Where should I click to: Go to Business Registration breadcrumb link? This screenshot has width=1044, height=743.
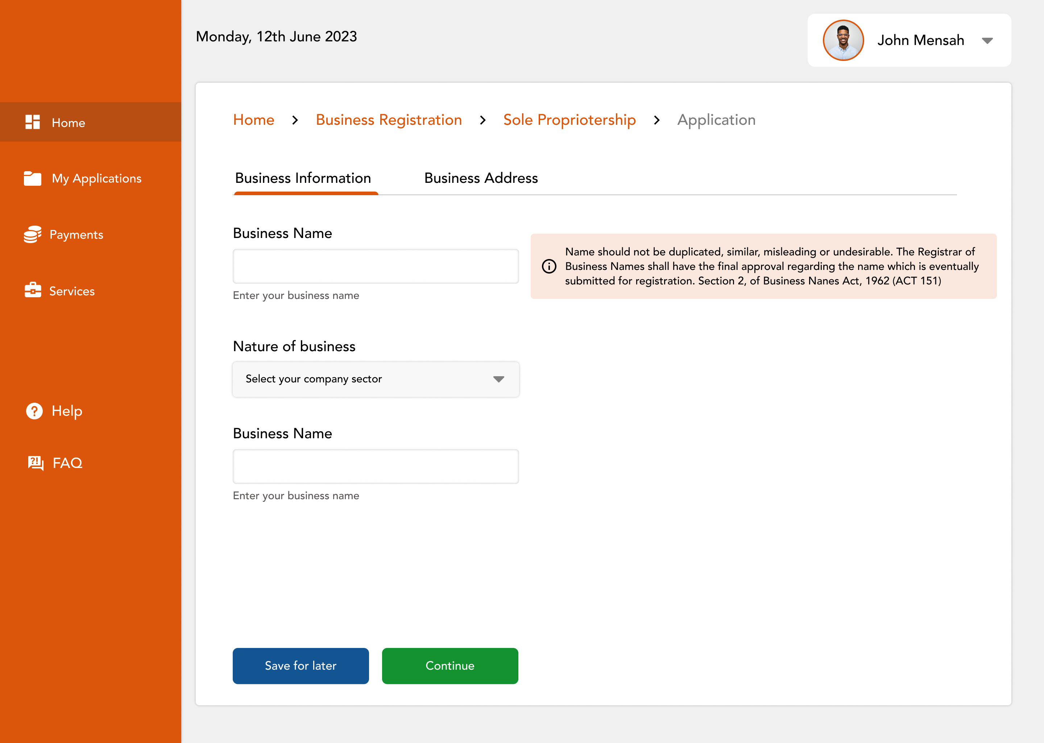[389, 120]
